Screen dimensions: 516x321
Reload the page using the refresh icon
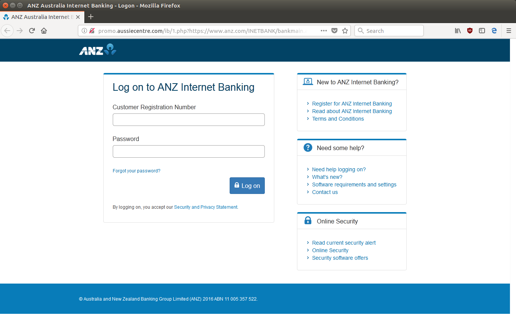coord(32,31)
